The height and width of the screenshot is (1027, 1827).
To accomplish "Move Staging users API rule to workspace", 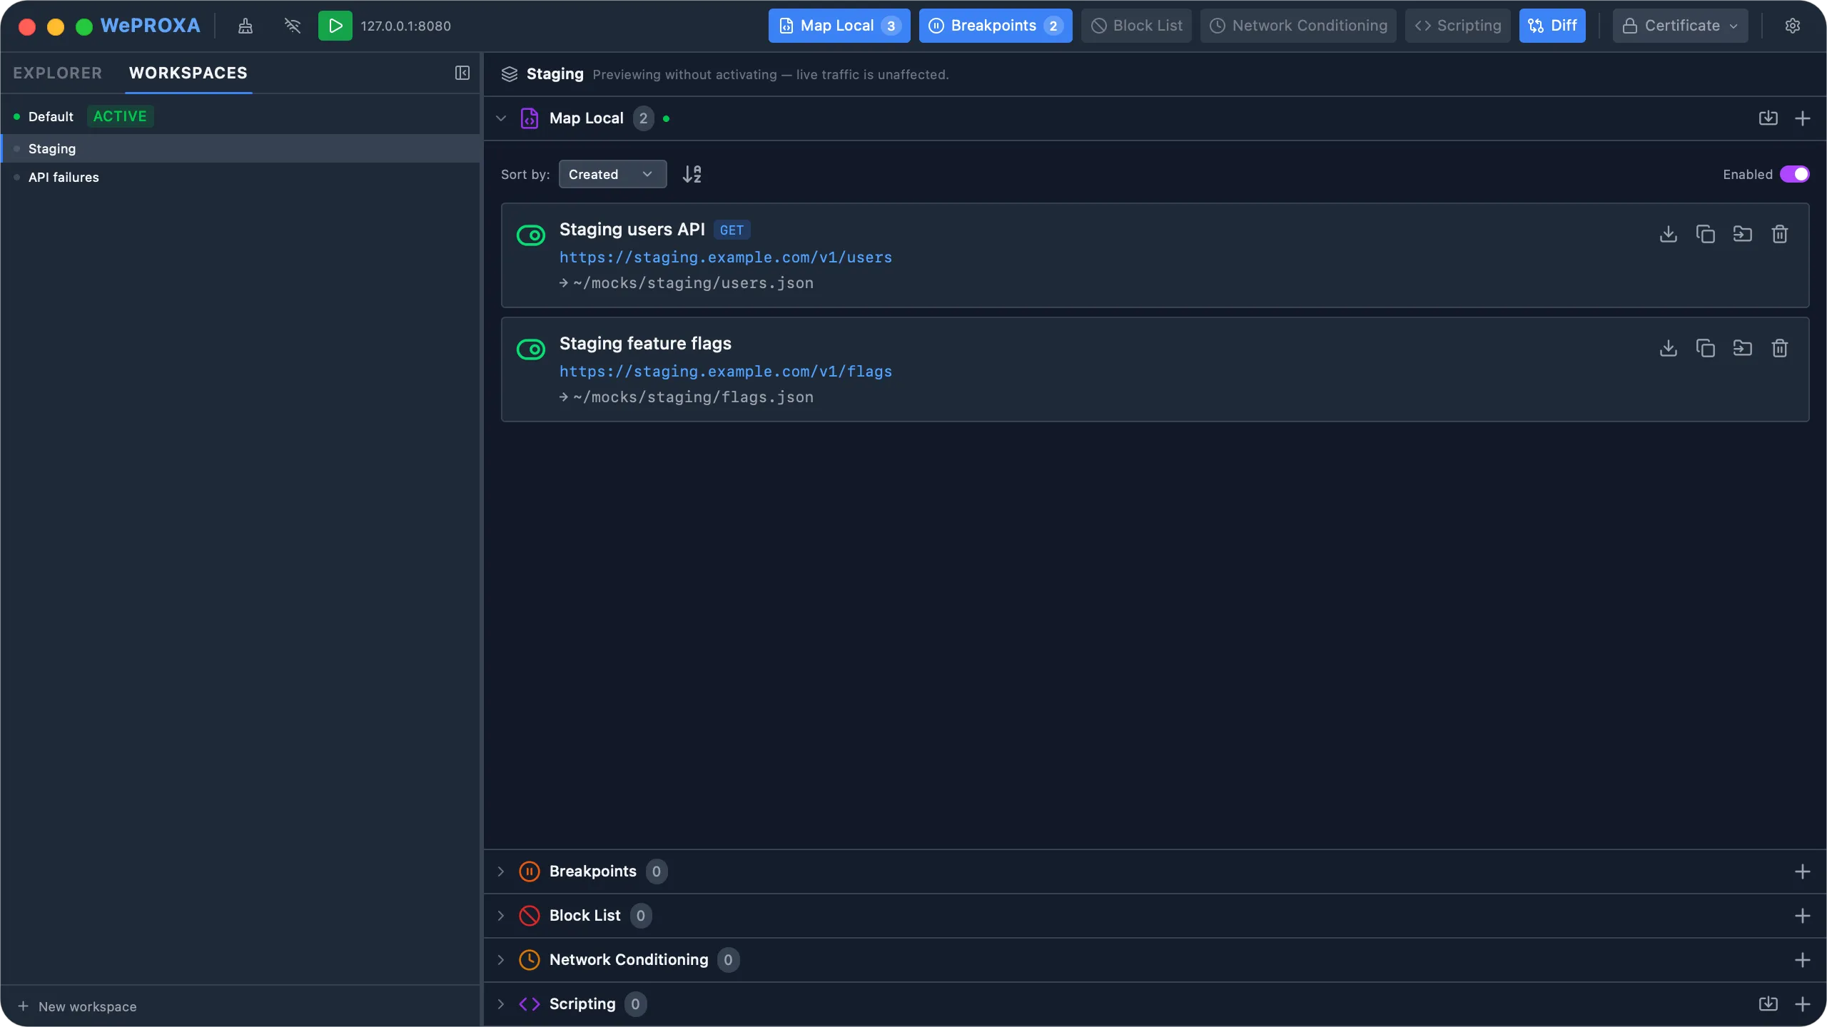I will (1742, 234).
